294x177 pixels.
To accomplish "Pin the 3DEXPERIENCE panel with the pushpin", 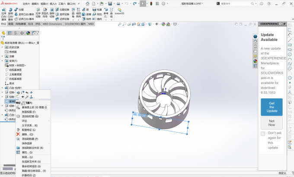I will [x=284, y=24].
